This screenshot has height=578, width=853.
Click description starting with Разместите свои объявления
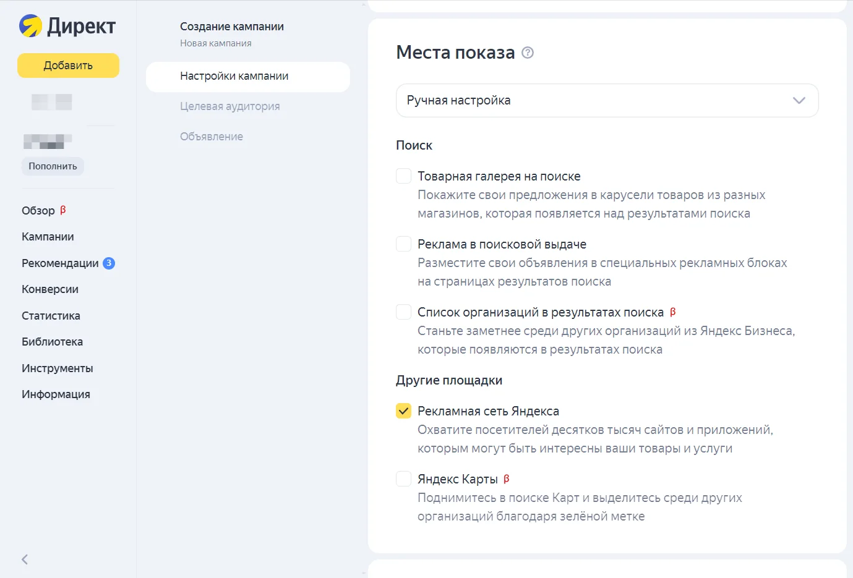[x=602, y=272]
